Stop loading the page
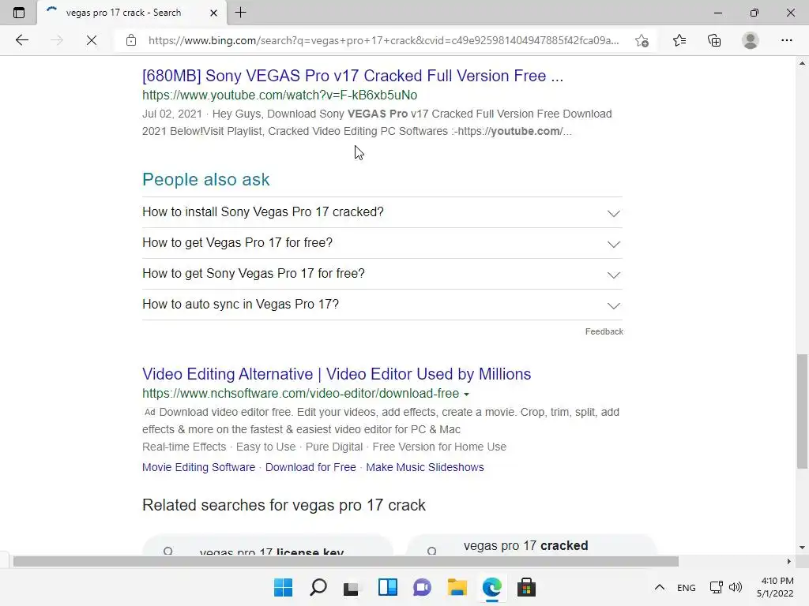The image size is (809, 606). 92,40
